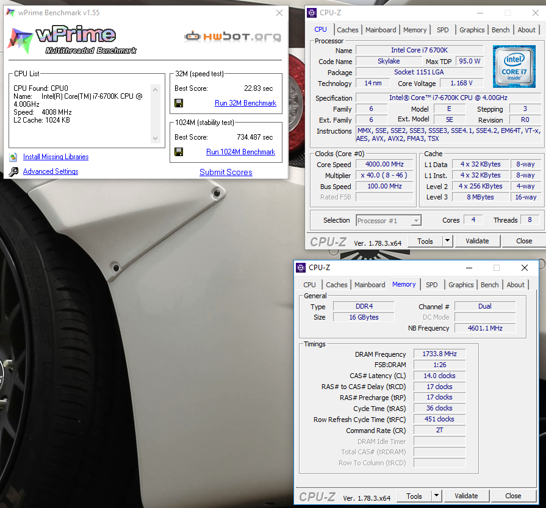Screen dimensions: 546x508
Task: Click the CPU-Z icon in the lower window title bar
Action: tap(301, 268)
